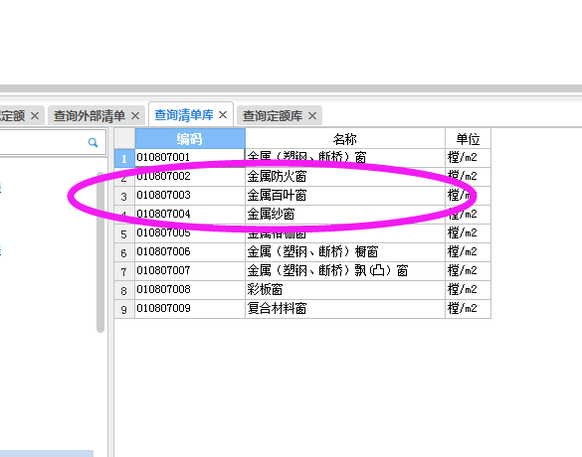Click unit cell in row 010807006
The height and width of the screenshot is (457, 582).
tap(468, 252)
